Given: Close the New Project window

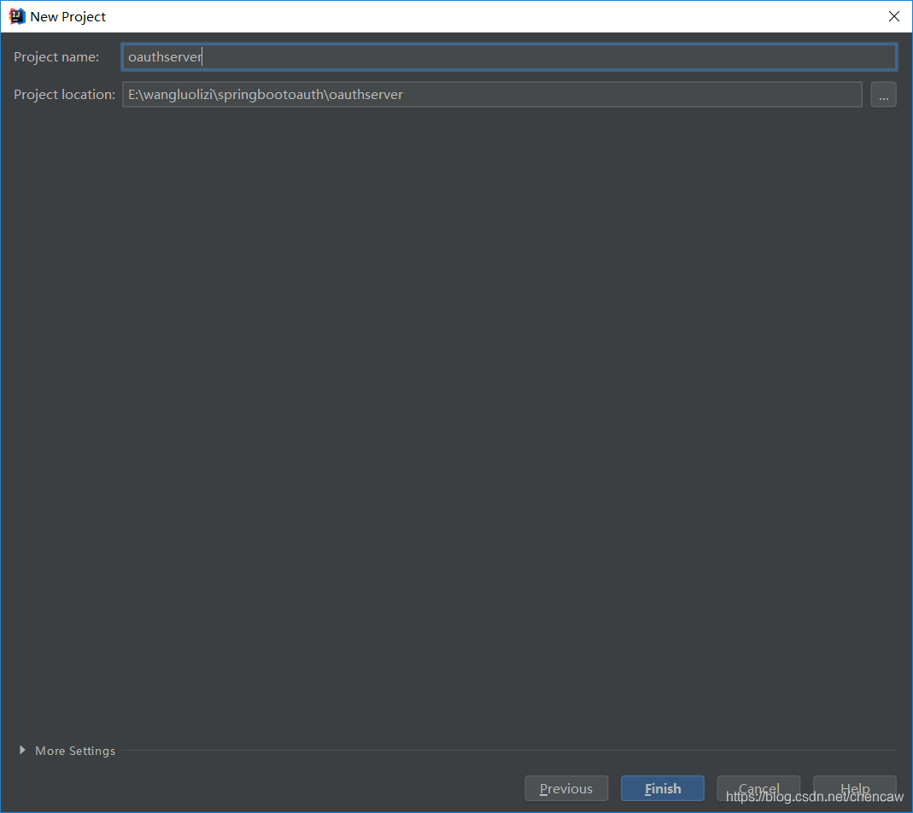Looking at the screenshot, I should click(x=894, y=16).
